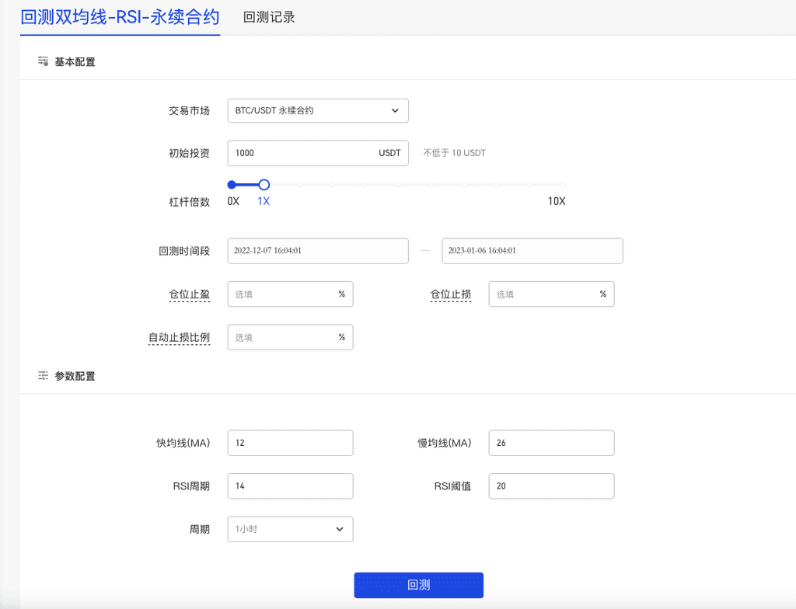Select the 回测双均线-RSI-永续合约 tab
796x609 pixels.
click(120, 17)
